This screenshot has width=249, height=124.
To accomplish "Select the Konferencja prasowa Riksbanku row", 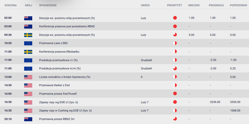I will (124, 52).
